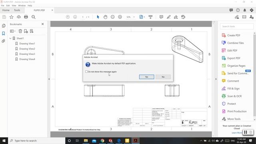Image resolution: width=256 pixels, height=144 pixels.
Task: Click the Share file by email icon
Action: (x=244, y=17)
